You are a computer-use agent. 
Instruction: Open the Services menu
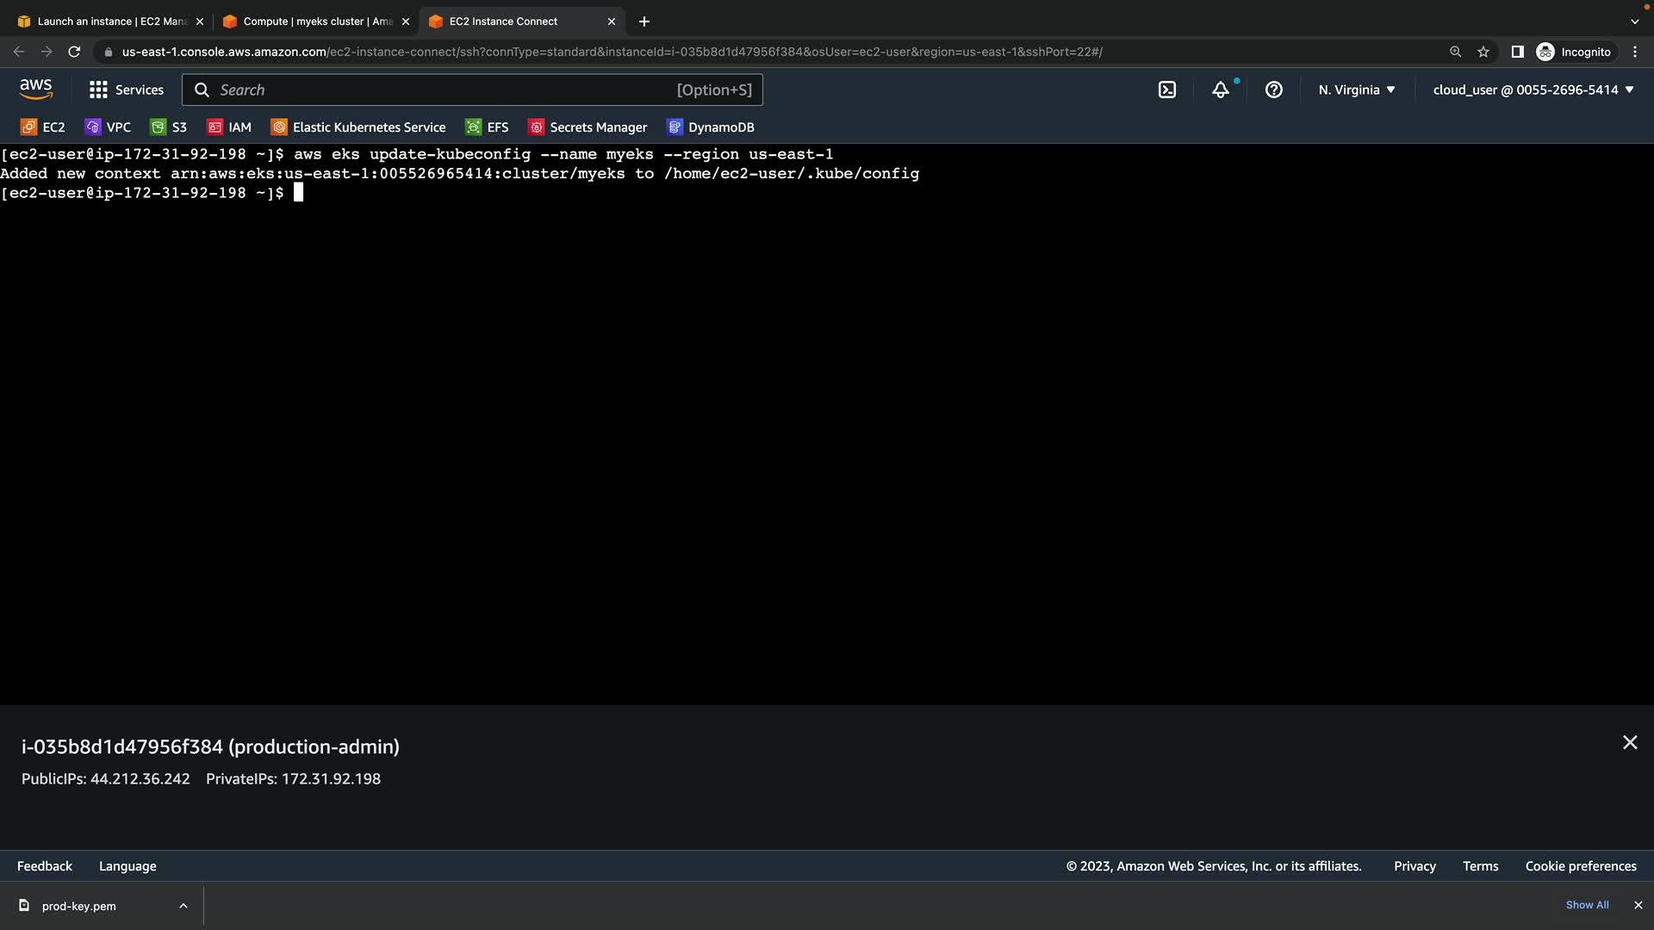(127, 90)
